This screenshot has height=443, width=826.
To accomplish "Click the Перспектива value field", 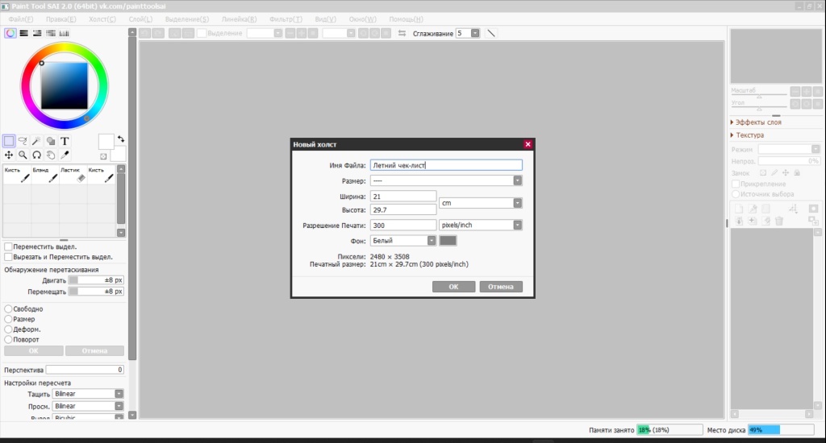I will (85, 370).
